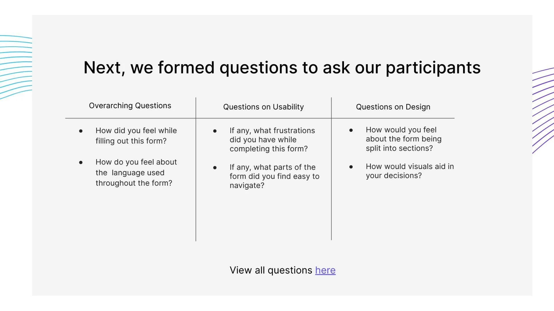554x311 pixels.
Task: Open the "here" link for all questions
Action: (325, 270)
